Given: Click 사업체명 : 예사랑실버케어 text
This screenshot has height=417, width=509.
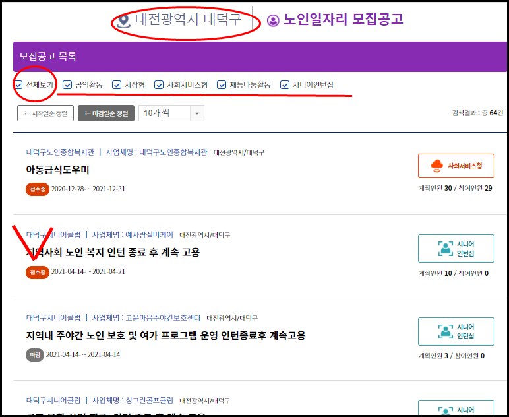Looking at the screenshot, I should coord(133,234).
